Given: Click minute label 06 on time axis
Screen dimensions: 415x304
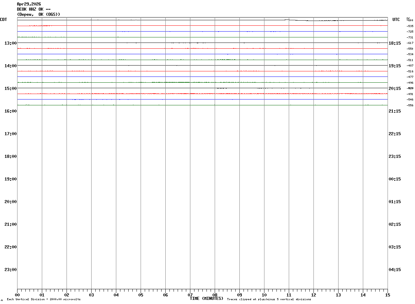Looking at the screenshot, I should (165, 295).
